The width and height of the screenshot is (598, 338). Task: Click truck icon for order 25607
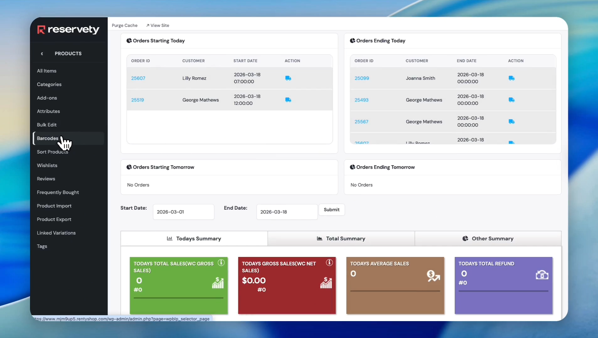pos(288,78)
